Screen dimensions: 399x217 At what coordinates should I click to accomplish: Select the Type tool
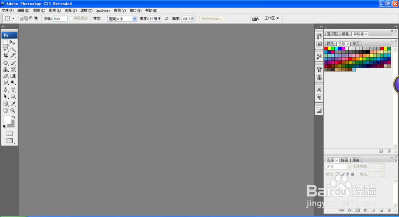pos(13,90)
